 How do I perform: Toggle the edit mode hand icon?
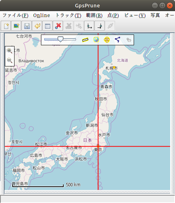[x=129, y=40]
